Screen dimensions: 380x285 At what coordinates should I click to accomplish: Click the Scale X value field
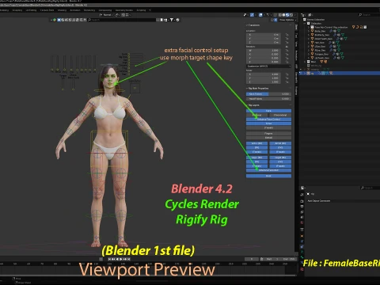click(x=264, y=74)
